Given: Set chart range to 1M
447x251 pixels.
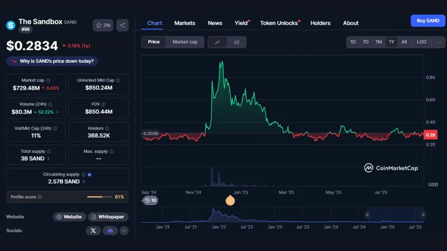Looking at the screenshot, I should (x=378, y=42).
